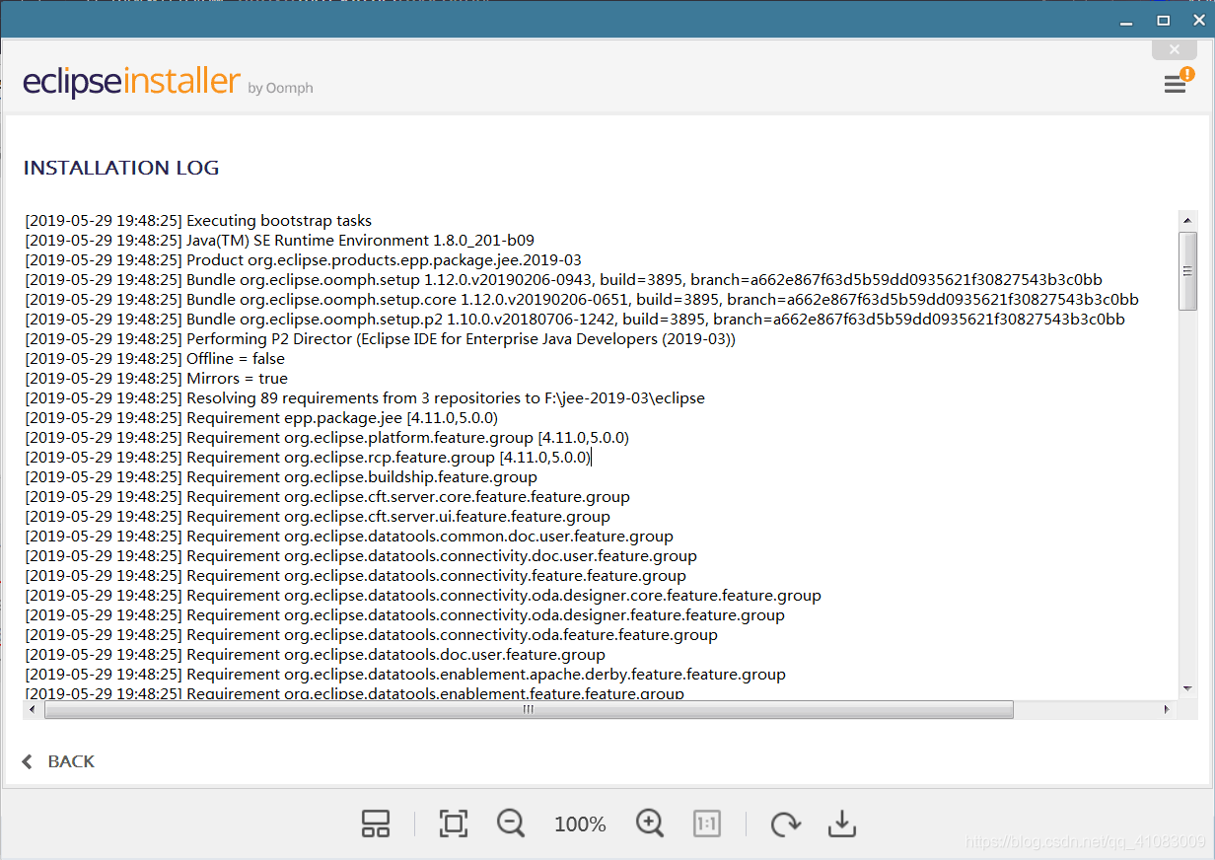Open the installer hamburger menu
The image size is (1215, 860).
click(x=1175, y=86)
